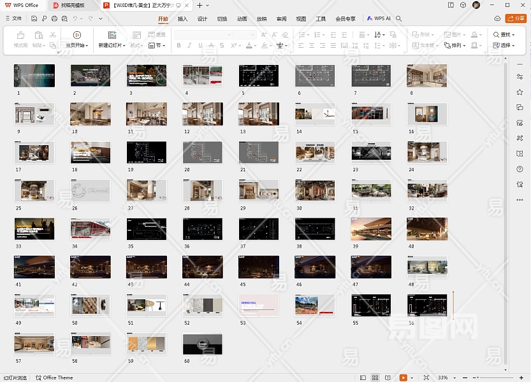The width and height of the screenshot is (531, 382).
Task: Click the orange 分享 share button
Action: 515,19
